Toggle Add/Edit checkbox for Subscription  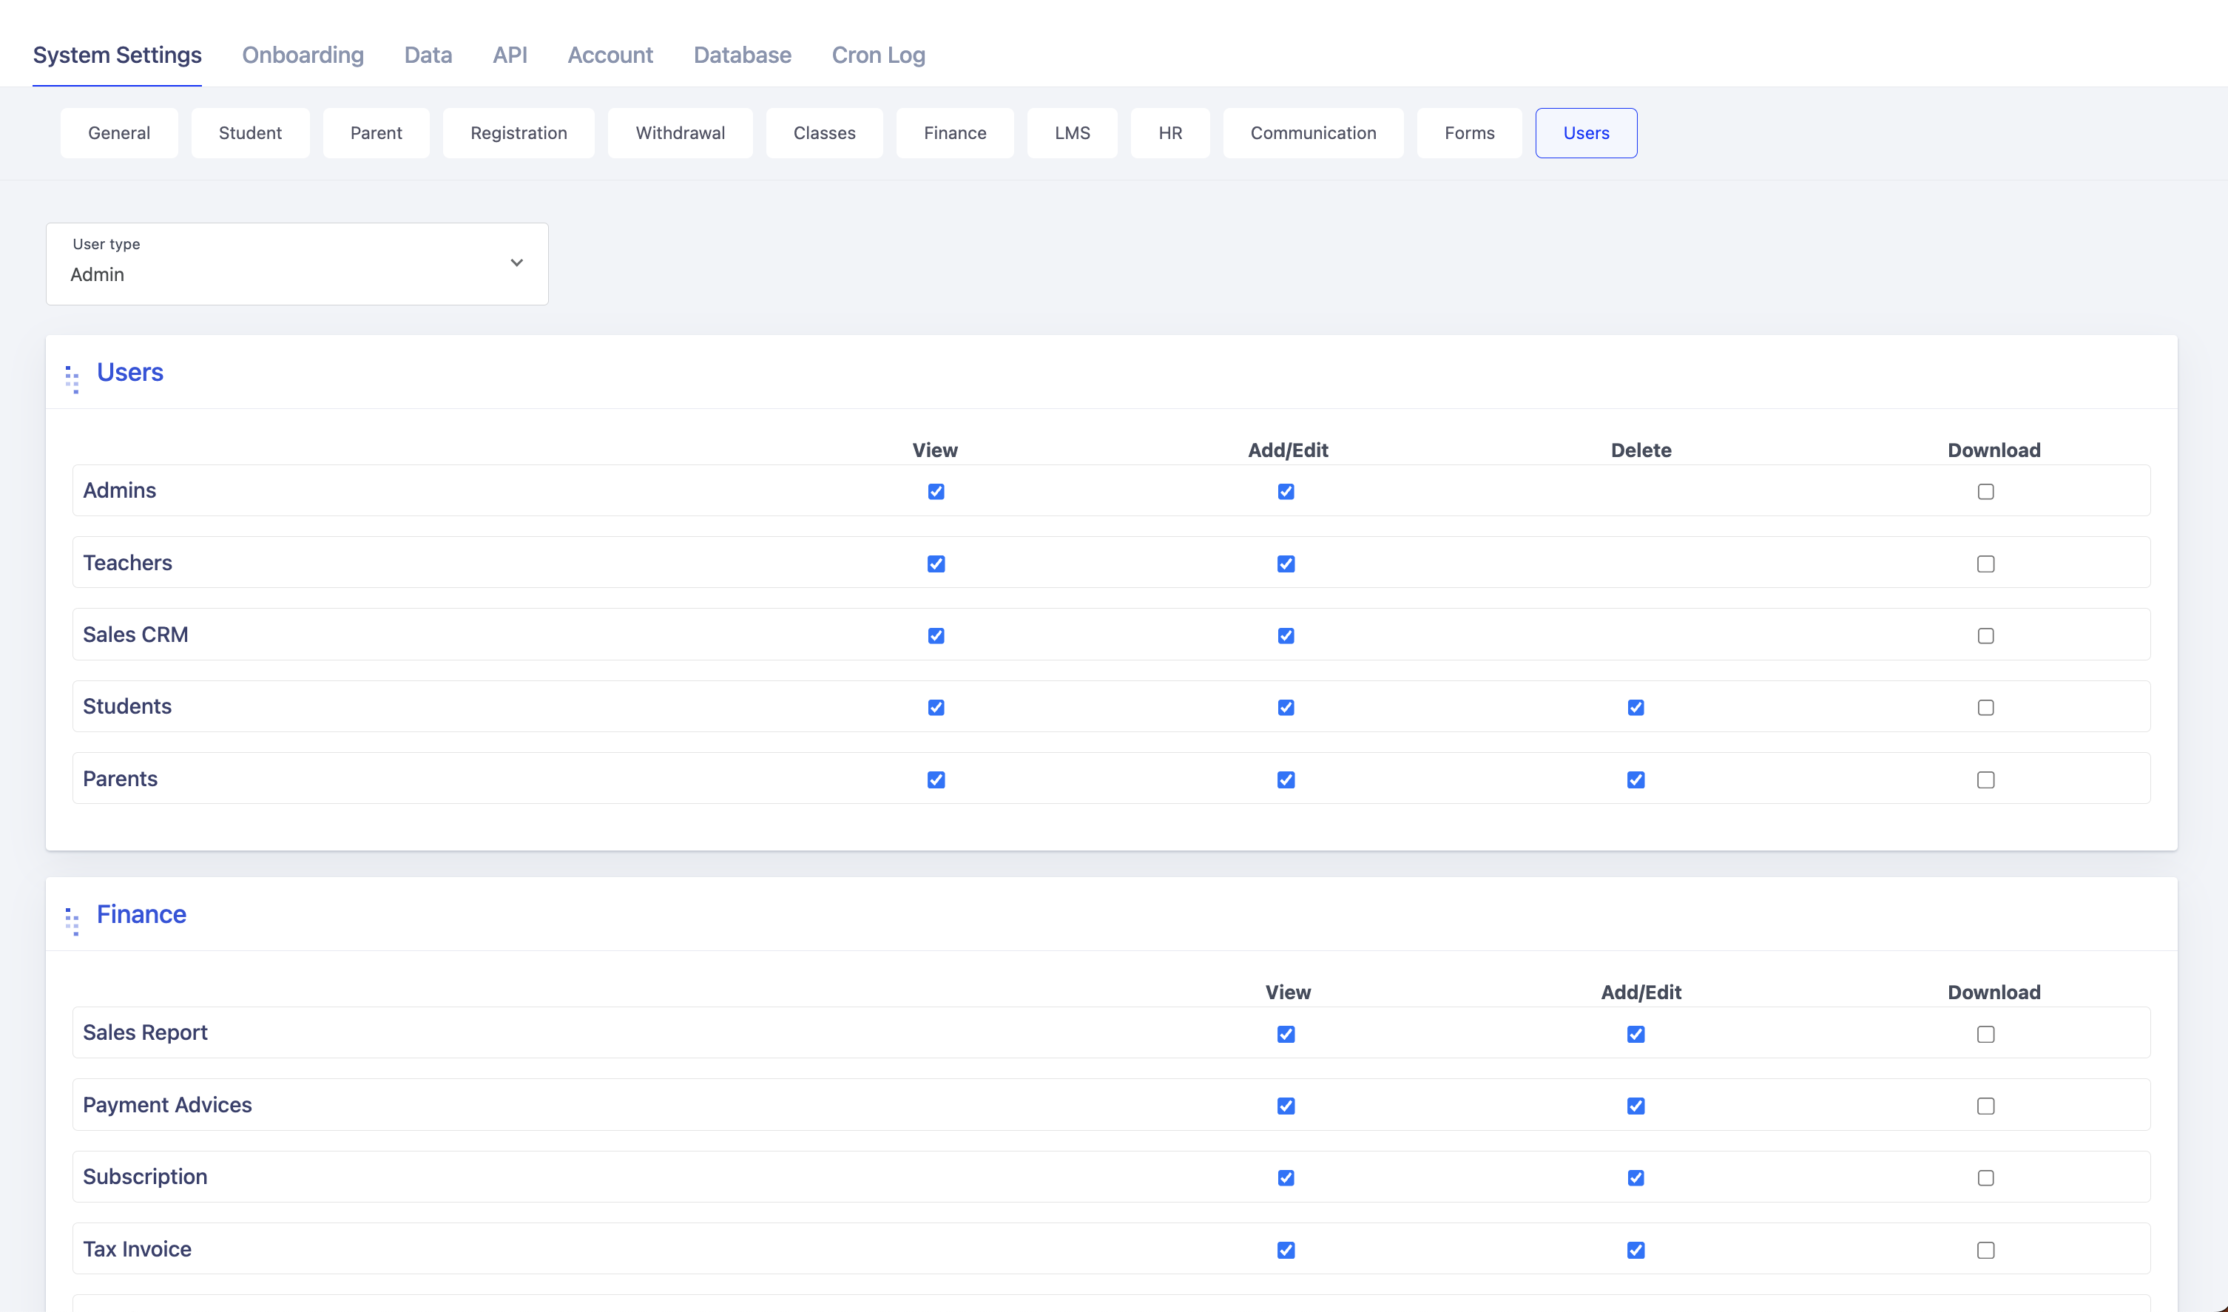coord(1635,1177)
